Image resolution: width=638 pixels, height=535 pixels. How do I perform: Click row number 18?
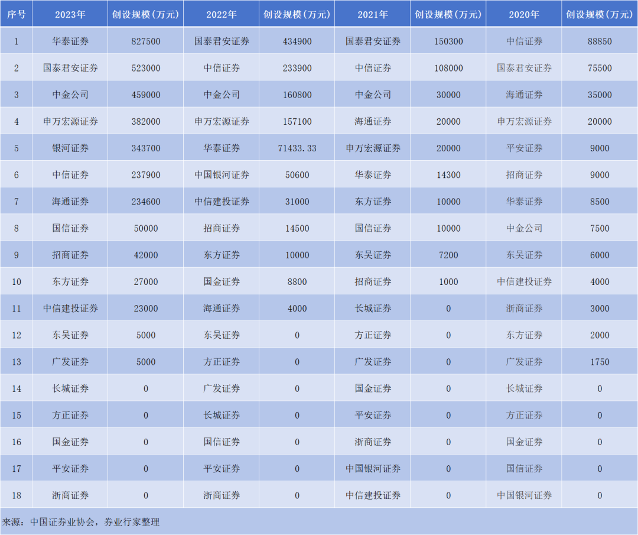pyautogui.click(x=17, y=495)
